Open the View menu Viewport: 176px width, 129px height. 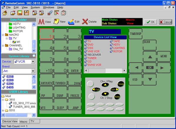25,7
